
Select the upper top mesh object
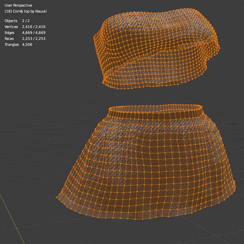pos(156,48)
